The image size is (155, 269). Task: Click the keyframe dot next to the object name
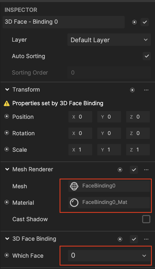click(134, 22)
